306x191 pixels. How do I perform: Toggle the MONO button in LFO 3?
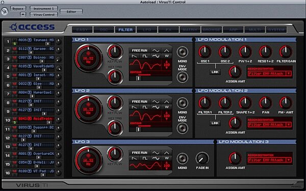pyautogui.click(x=182, y=158)
